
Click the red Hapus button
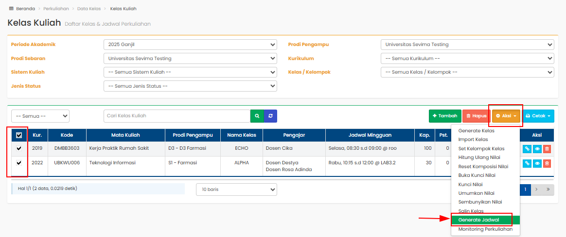[476, 116]
